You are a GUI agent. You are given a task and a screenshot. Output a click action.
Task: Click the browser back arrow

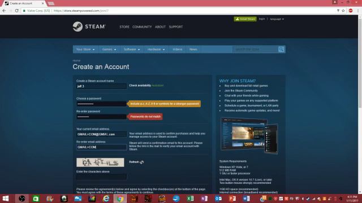click(4, 11)
